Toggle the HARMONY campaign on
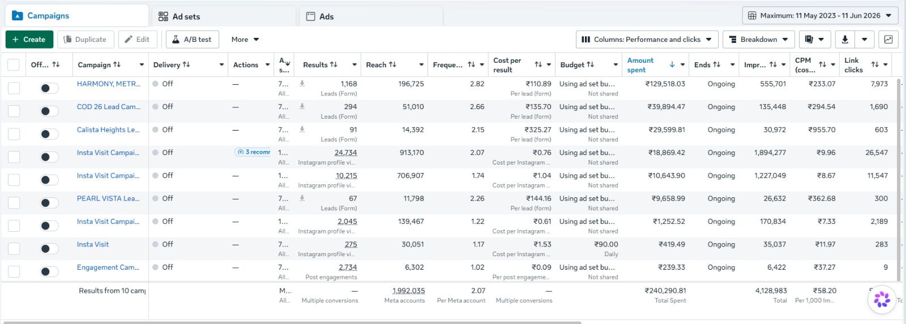The height and width of the screenshot is (324, 906). tap(49, 88)
